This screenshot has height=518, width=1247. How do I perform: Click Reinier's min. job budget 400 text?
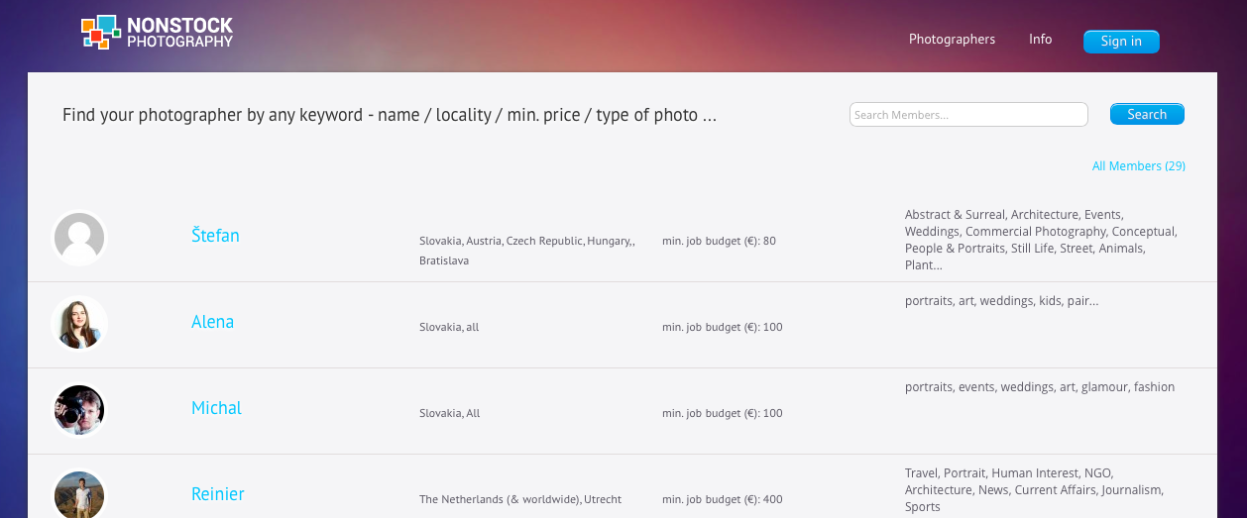coord(722,499)
